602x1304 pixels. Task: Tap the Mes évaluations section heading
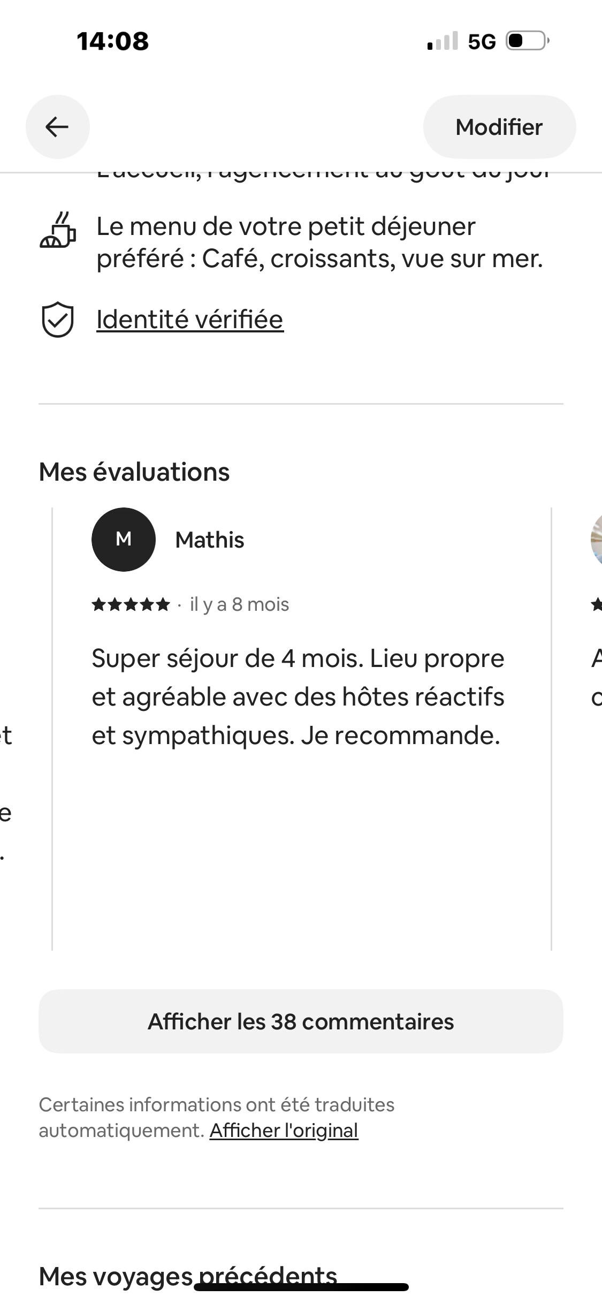point(134,472)
